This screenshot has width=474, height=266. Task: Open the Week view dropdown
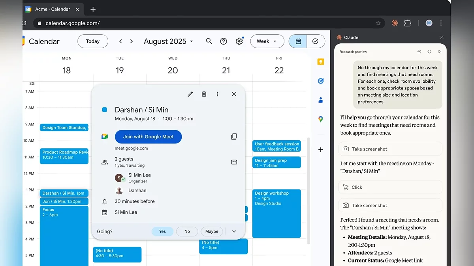point(267,41)
